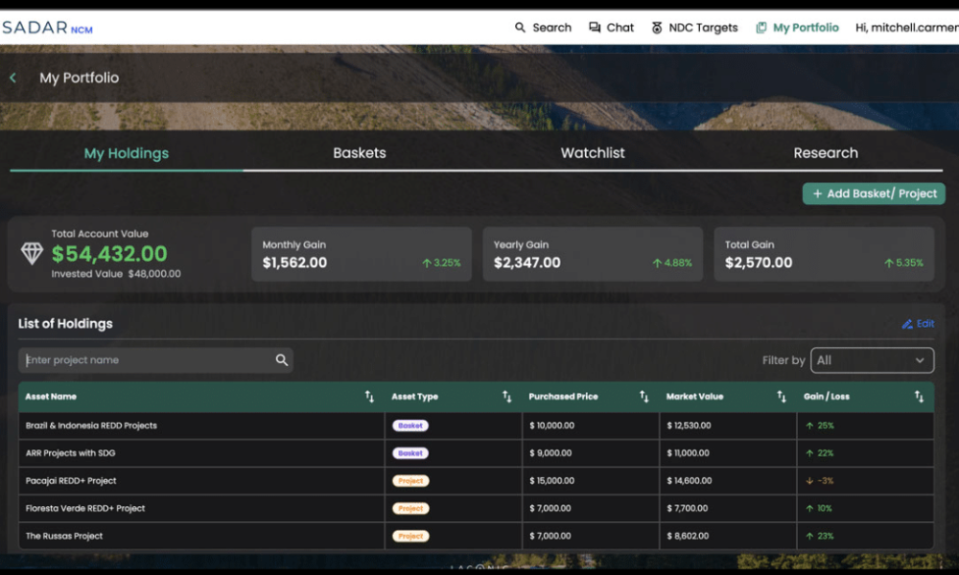Open the Research tab
The image size is (959, 575).
point(826,153)
